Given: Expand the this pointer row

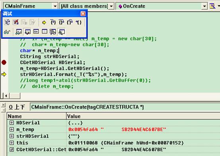Looking at the screenshot, I should pyautogui.click(x=12, y=143).
